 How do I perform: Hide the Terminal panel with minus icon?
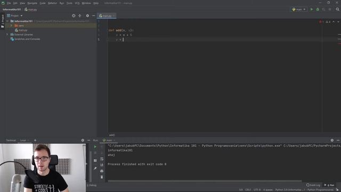(88, 140)
